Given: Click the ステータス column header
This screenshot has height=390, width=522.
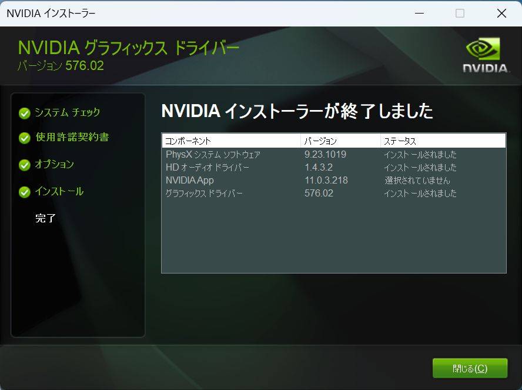Looking at the screenshot, I should click(x=443, y=141).
